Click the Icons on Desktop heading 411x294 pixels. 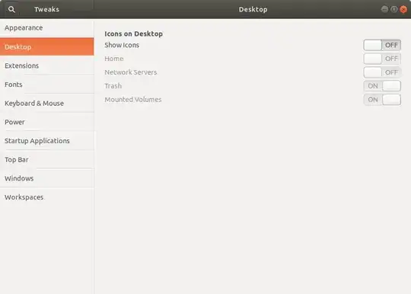pos(133,34)
